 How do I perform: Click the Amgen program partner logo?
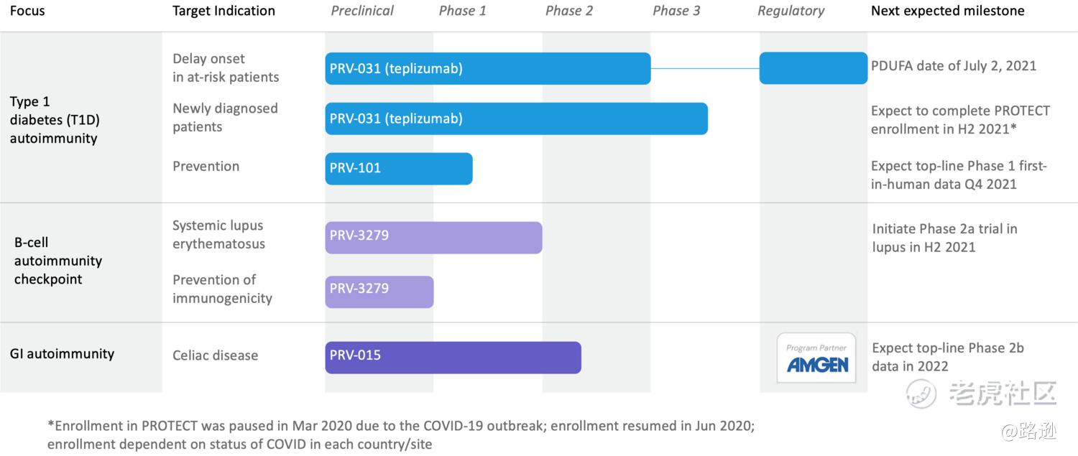pos(816,358)
